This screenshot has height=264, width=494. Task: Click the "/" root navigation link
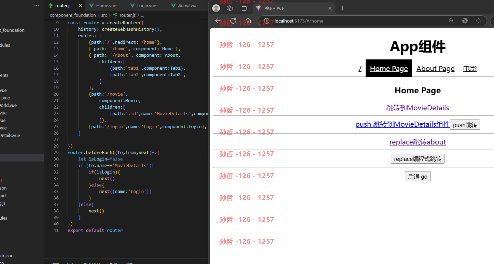point(360,69)
